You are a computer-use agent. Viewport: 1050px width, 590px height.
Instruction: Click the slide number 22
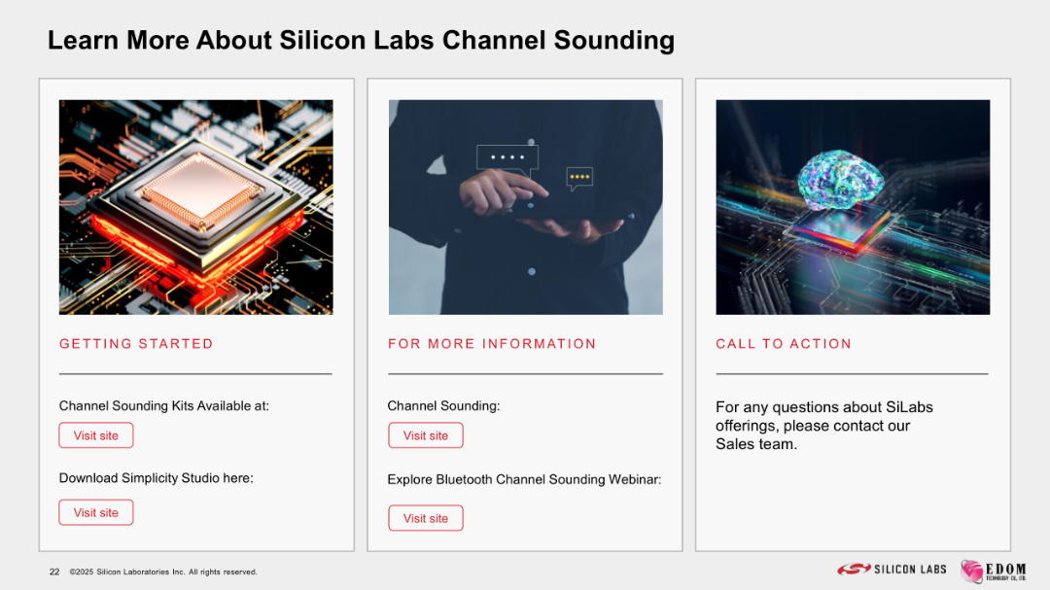point(54,572)
